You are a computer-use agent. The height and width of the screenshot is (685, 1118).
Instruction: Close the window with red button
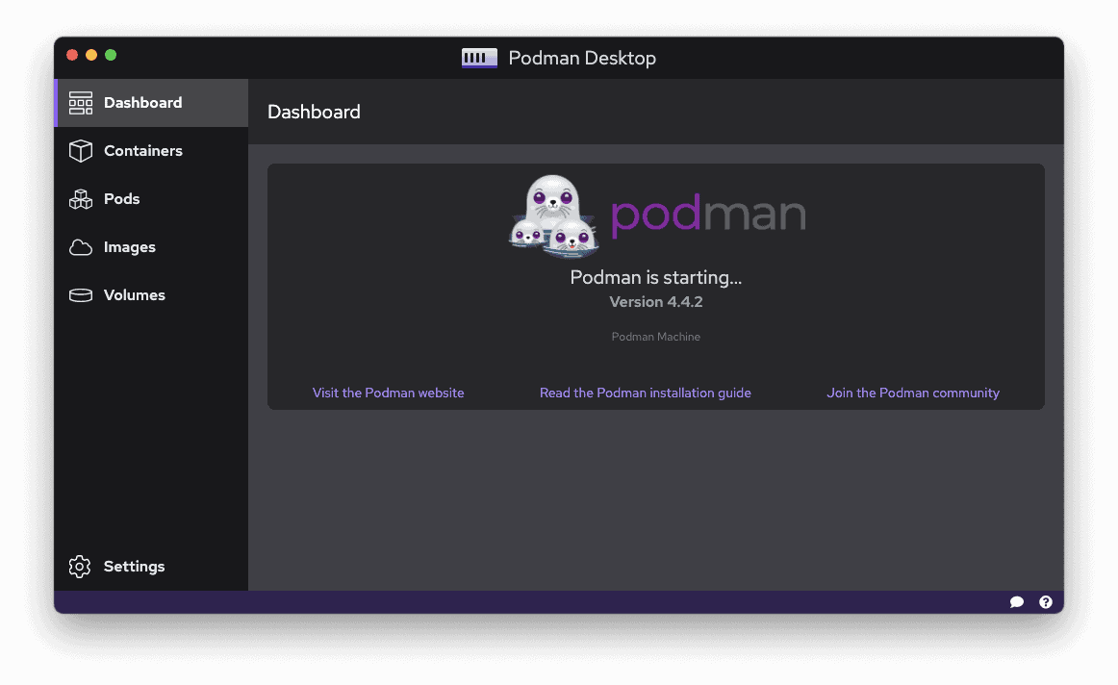click(72, 55)
